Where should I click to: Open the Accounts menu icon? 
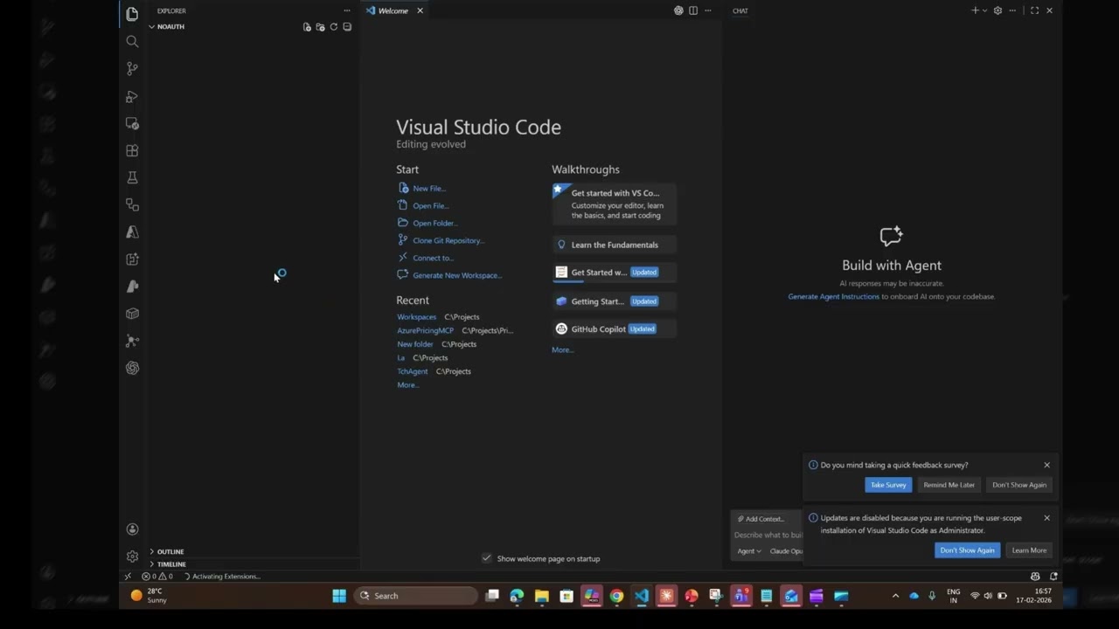[132, 529]
